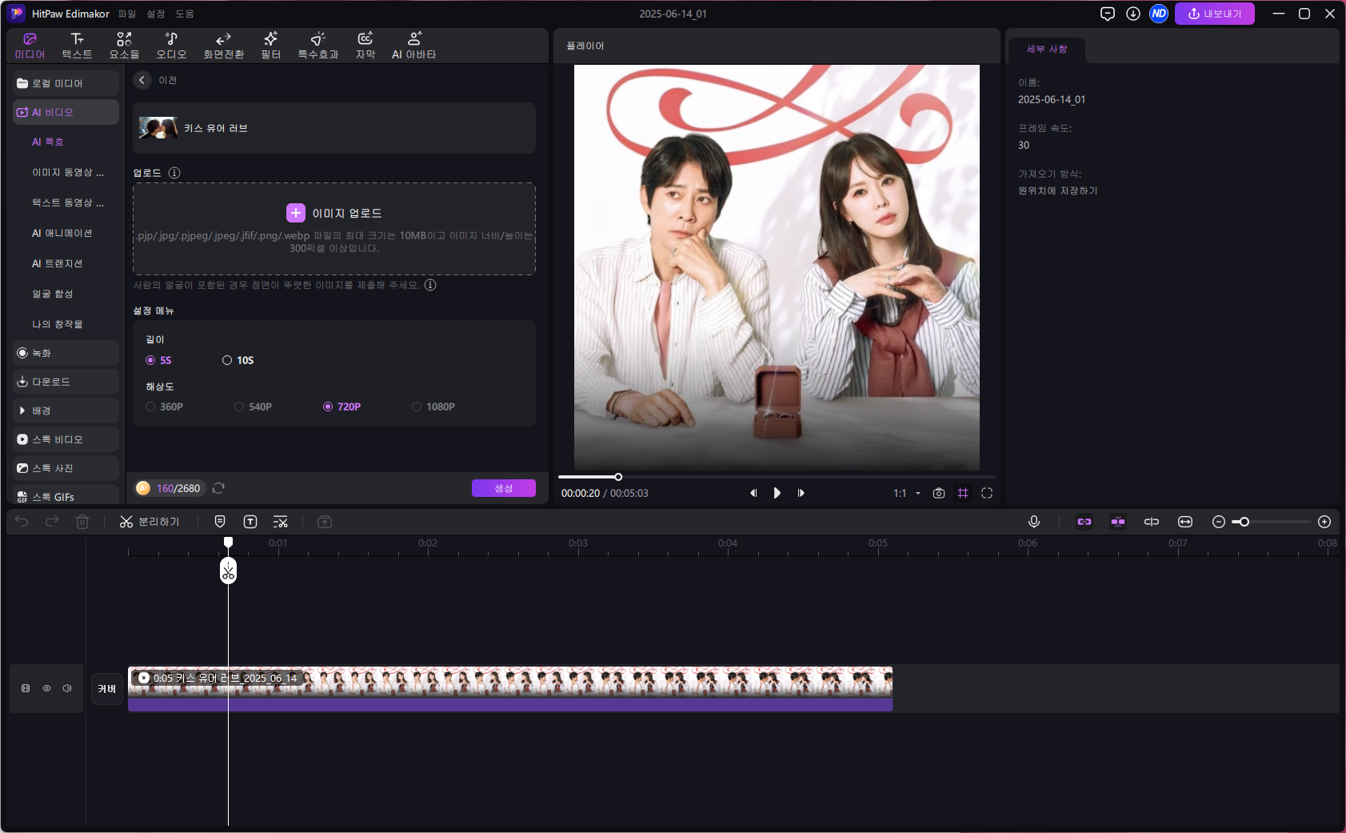Click the info icon after face image notice

(430, 285)
